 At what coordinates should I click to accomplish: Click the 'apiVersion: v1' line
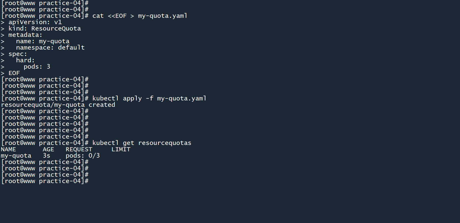(x=35, y=22)
